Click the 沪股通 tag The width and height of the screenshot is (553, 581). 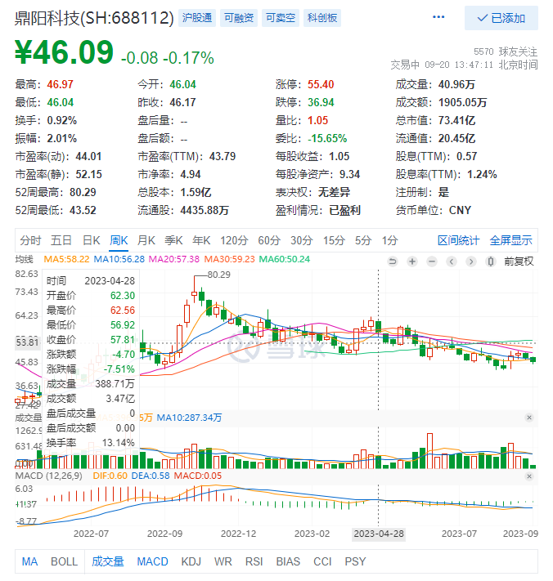pyautogui.click(x=197, y=17)
